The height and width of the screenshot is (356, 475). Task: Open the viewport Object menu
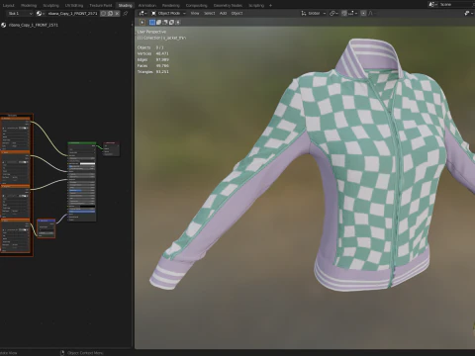click(x=237, y=13)
